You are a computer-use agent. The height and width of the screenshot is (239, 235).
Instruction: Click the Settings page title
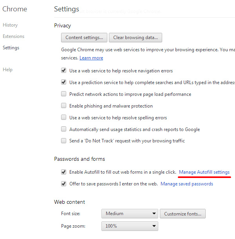tap(67, 9)
